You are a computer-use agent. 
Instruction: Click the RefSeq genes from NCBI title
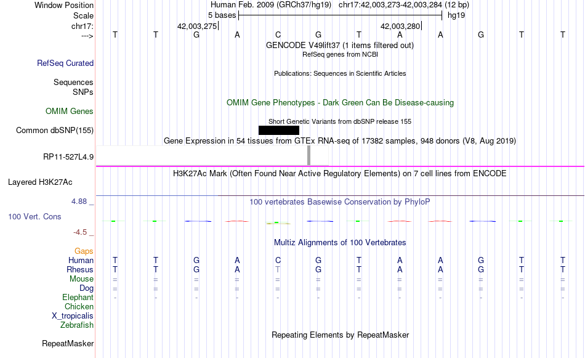tap(341, 54)
